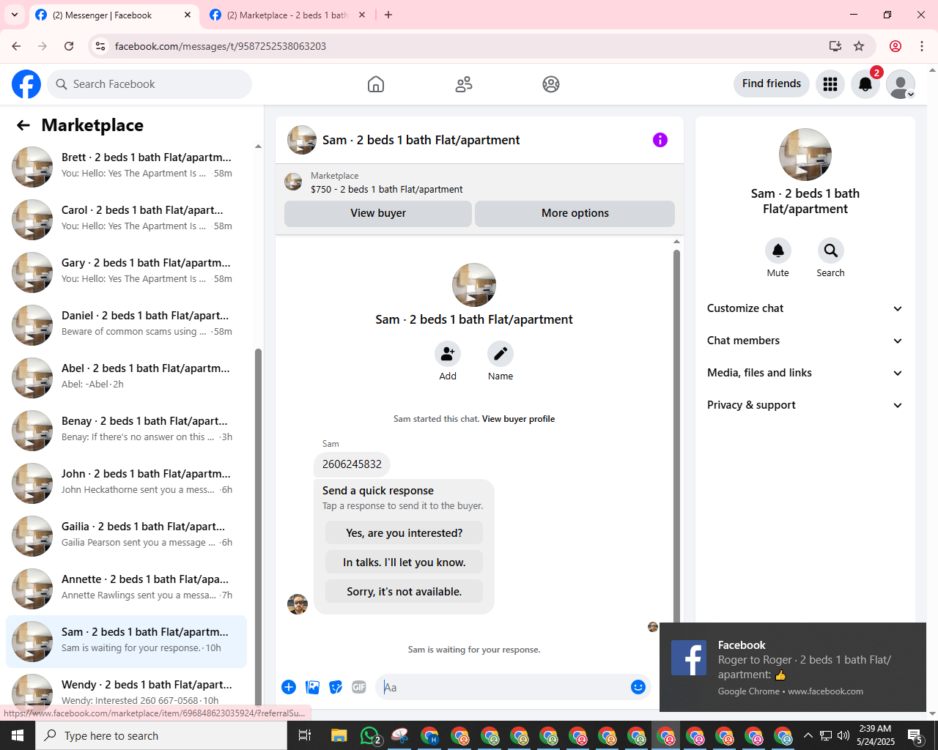
Task: Open the notifications bell icon
Action: (865, 84)
